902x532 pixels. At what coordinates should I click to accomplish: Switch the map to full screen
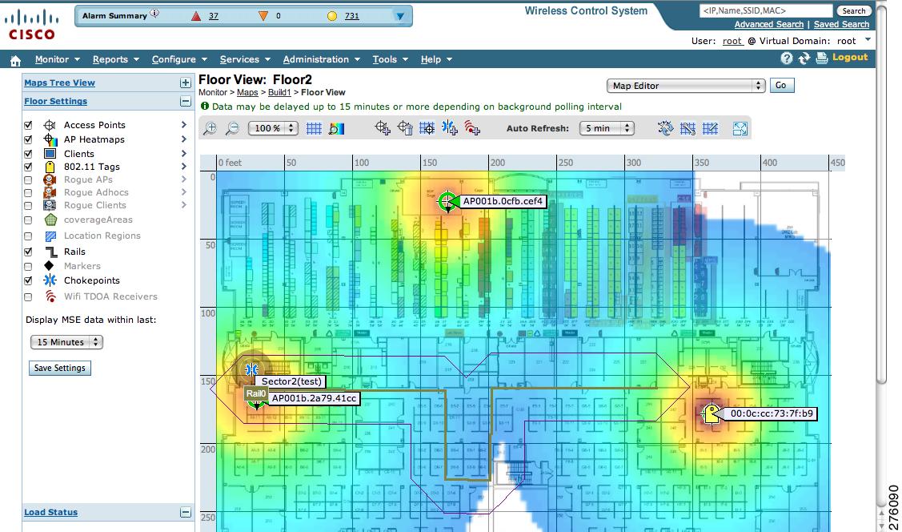pyautogui.click(x=740, y=128)
